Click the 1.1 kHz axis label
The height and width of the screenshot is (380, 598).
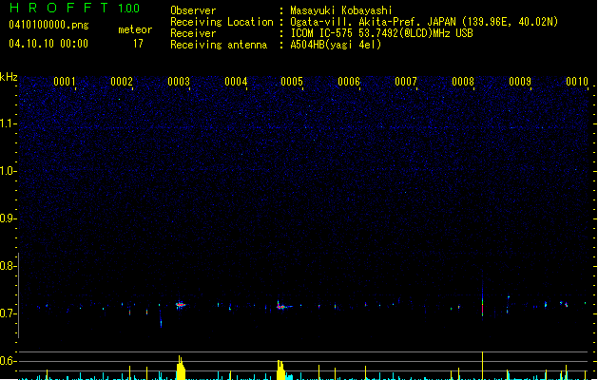pyautogui.click(x=8, y=123)
